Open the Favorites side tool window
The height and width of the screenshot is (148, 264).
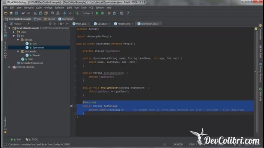[5, 125]
